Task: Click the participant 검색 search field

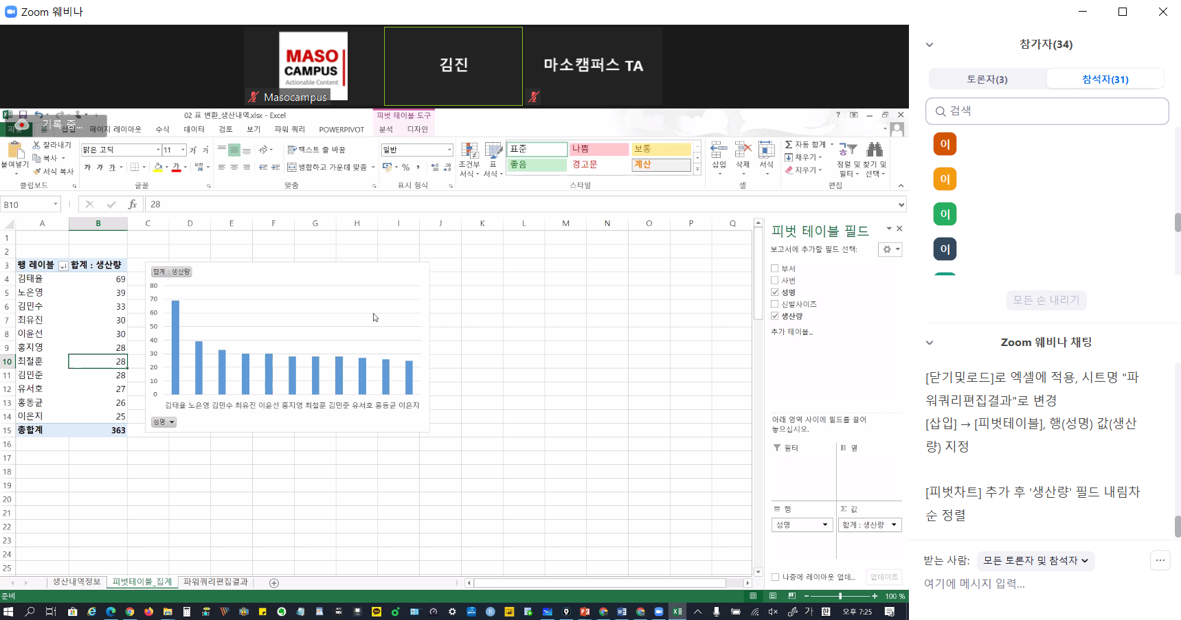Action: pos(1047,111)
